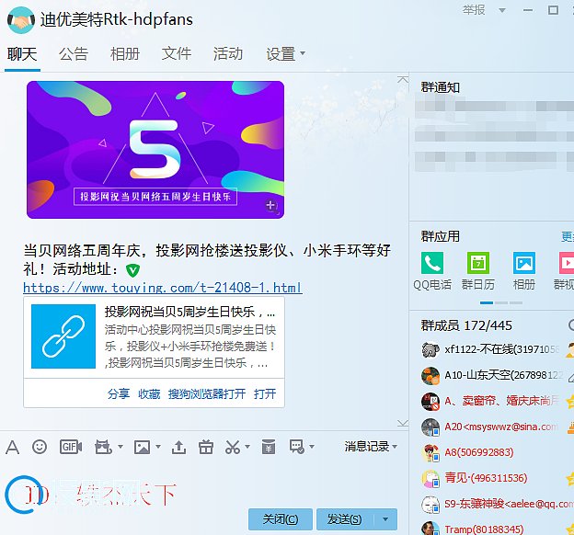
Task: Click the red envelope wallet icon
Action: tap(269, 447)
